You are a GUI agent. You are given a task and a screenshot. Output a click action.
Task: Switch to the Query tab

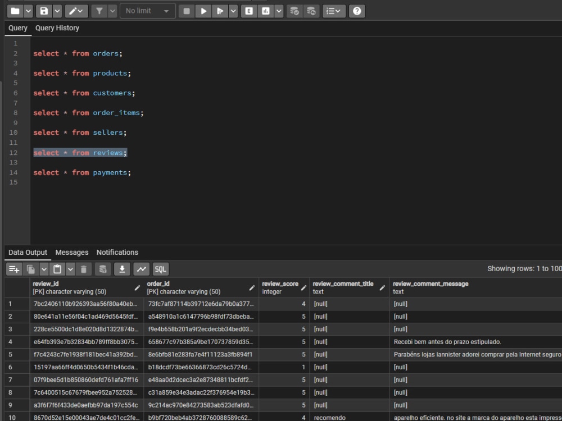click(18, 28)
